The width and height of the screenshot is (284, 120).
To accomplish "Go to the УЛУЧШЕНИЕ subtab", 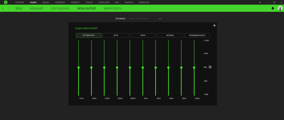I will click(60, 9).
